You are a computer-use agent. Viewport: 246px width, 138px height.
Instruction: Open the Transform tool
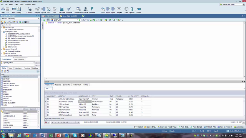69,10
